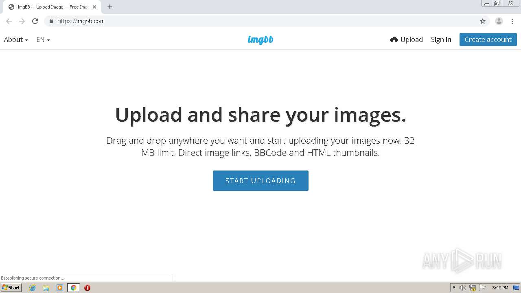The width and height of the screenshot is (521, 293).
Task: Launch the media player taskbar icon
Action: point(60,288)
